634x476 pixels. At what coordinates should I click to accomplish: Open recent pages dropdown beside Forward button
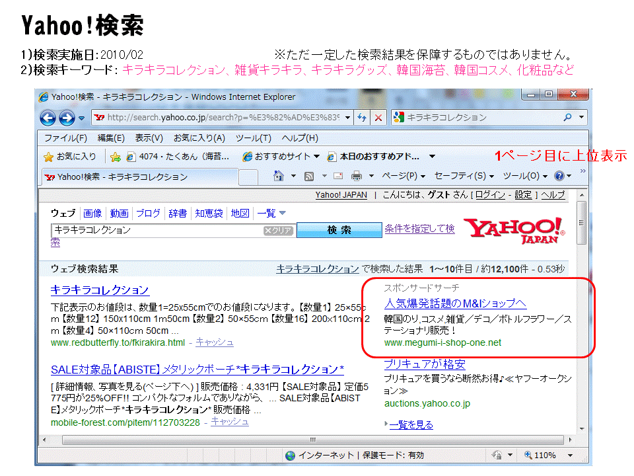[x=82, y=118]
